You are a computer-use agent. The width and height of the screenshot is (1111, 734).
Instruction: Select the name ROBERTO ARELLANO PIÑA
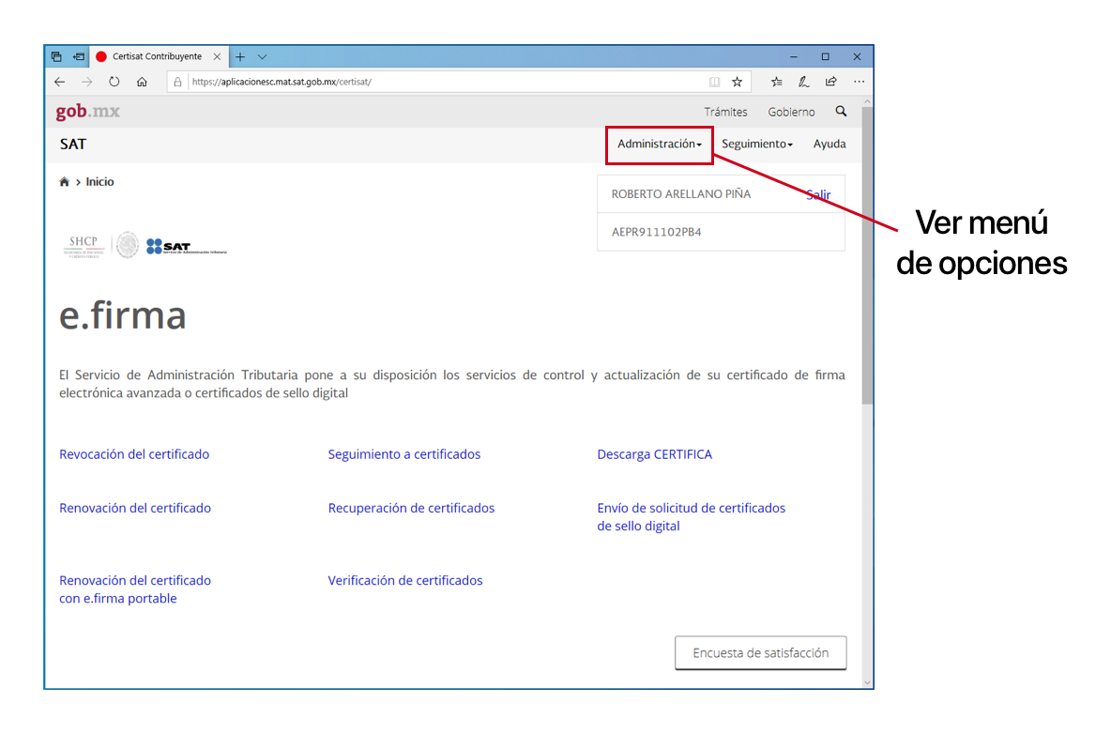coord(681,194)
